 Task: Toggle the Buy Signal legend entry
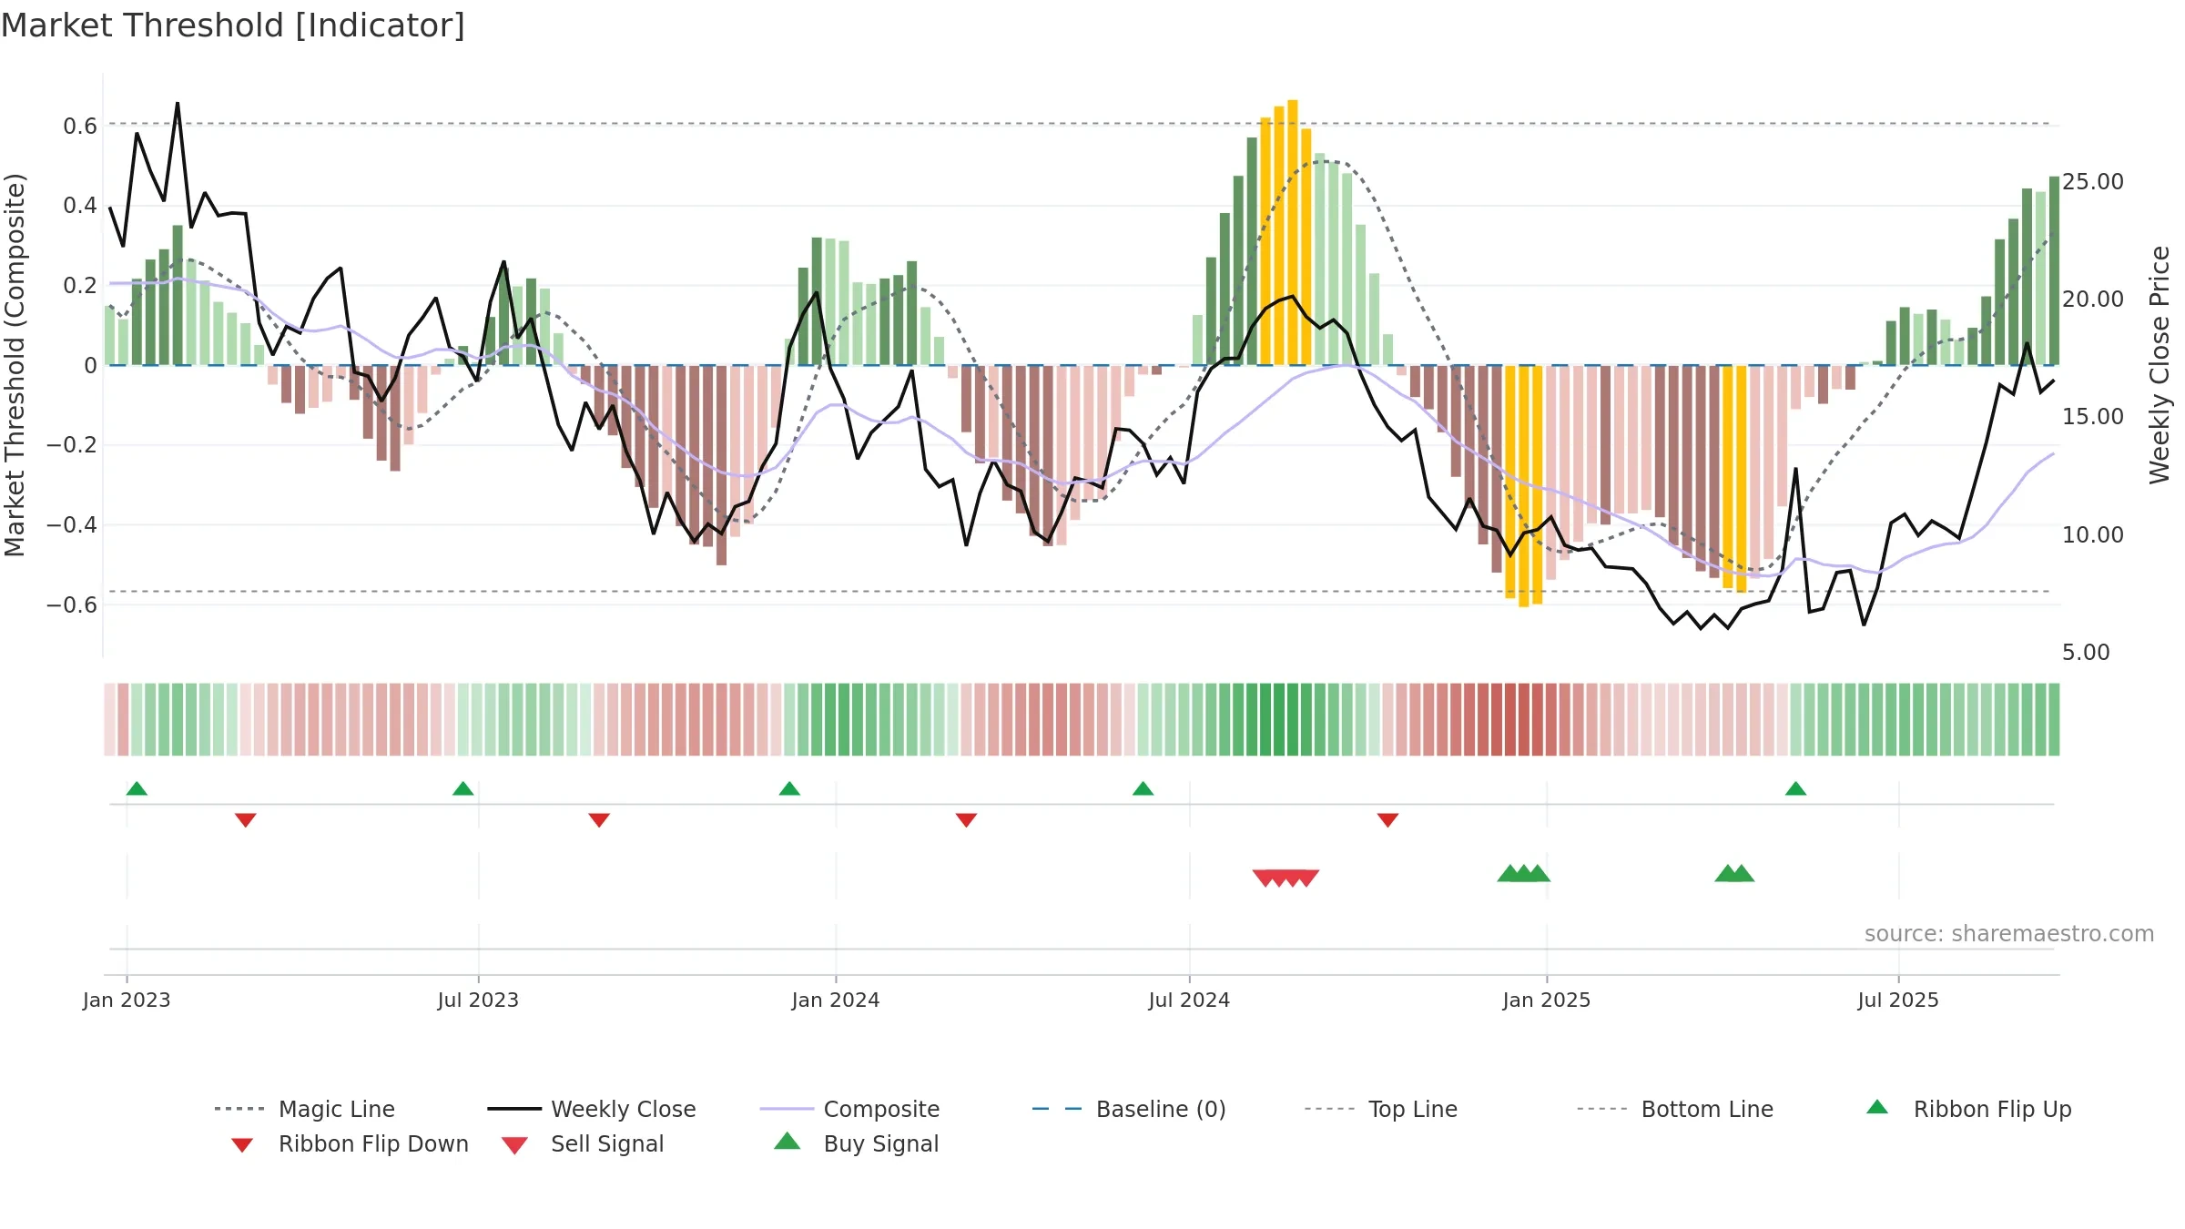(x=857, y=1143)
